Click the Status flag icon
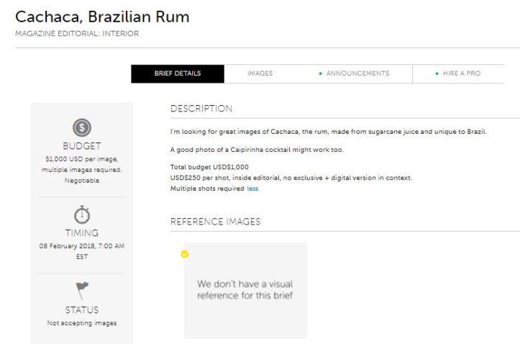The width and height of the screenshot is (520, 344). pyautogui.click(x=81, y=291)
